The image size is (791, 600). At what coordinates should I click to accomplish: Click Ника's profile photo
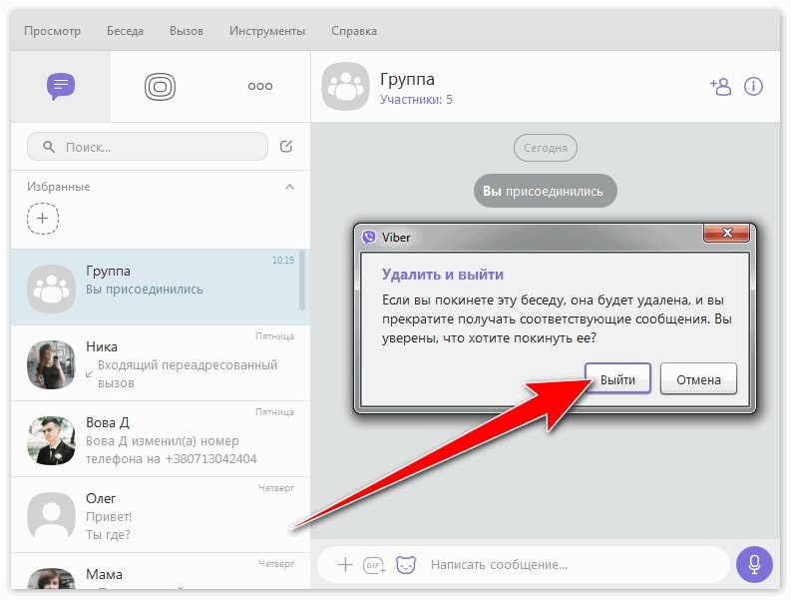51,364
